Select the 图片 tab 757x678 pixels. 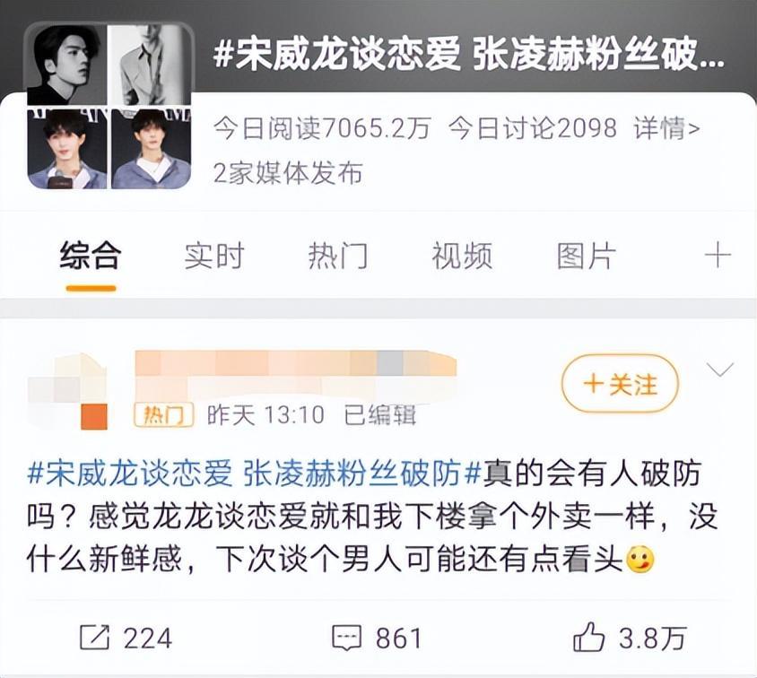point(586,256)
